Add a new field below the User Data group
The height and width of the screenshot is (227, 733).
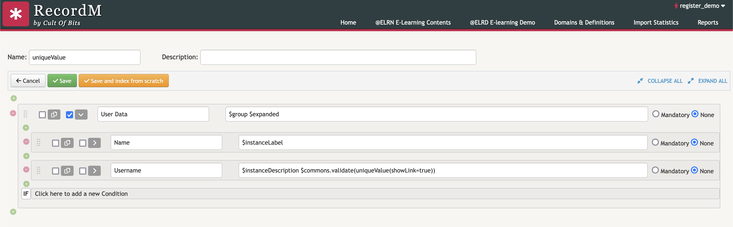click(13, 212)
